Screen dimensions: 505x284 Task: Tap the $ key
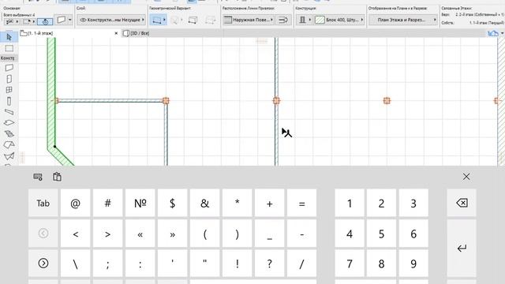(172, 204)
